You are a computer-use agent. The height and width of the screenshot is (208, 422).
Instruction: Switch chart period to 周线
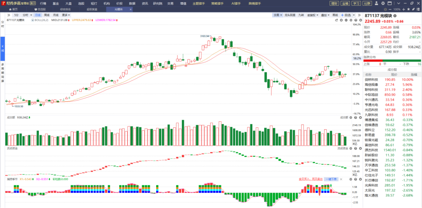[47, 15]
